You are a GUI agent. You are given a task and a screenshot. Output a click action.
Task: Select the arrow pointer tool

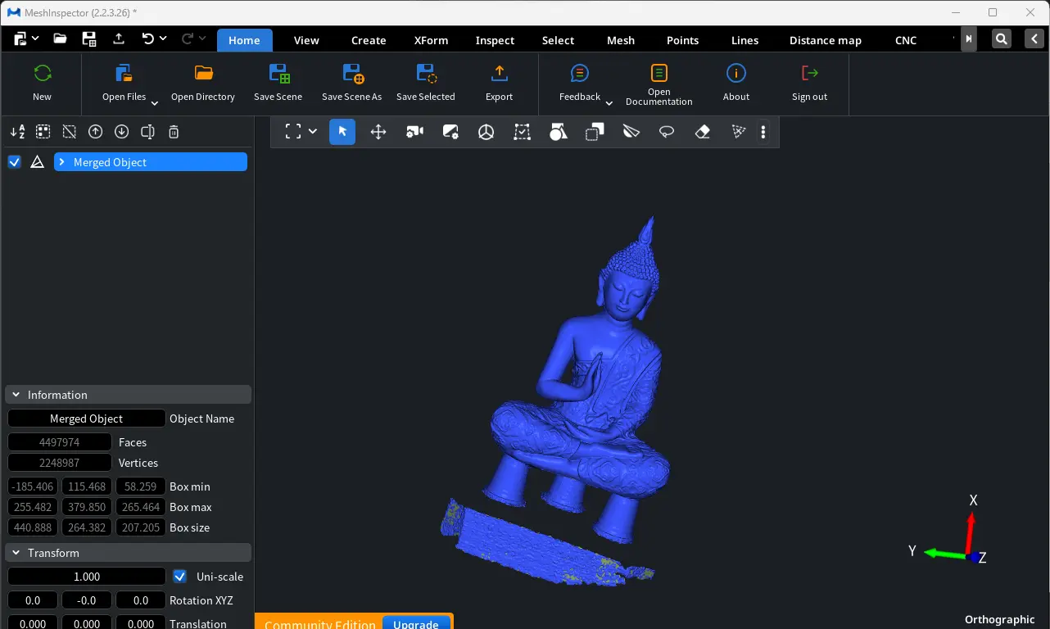tap(342, 132)
